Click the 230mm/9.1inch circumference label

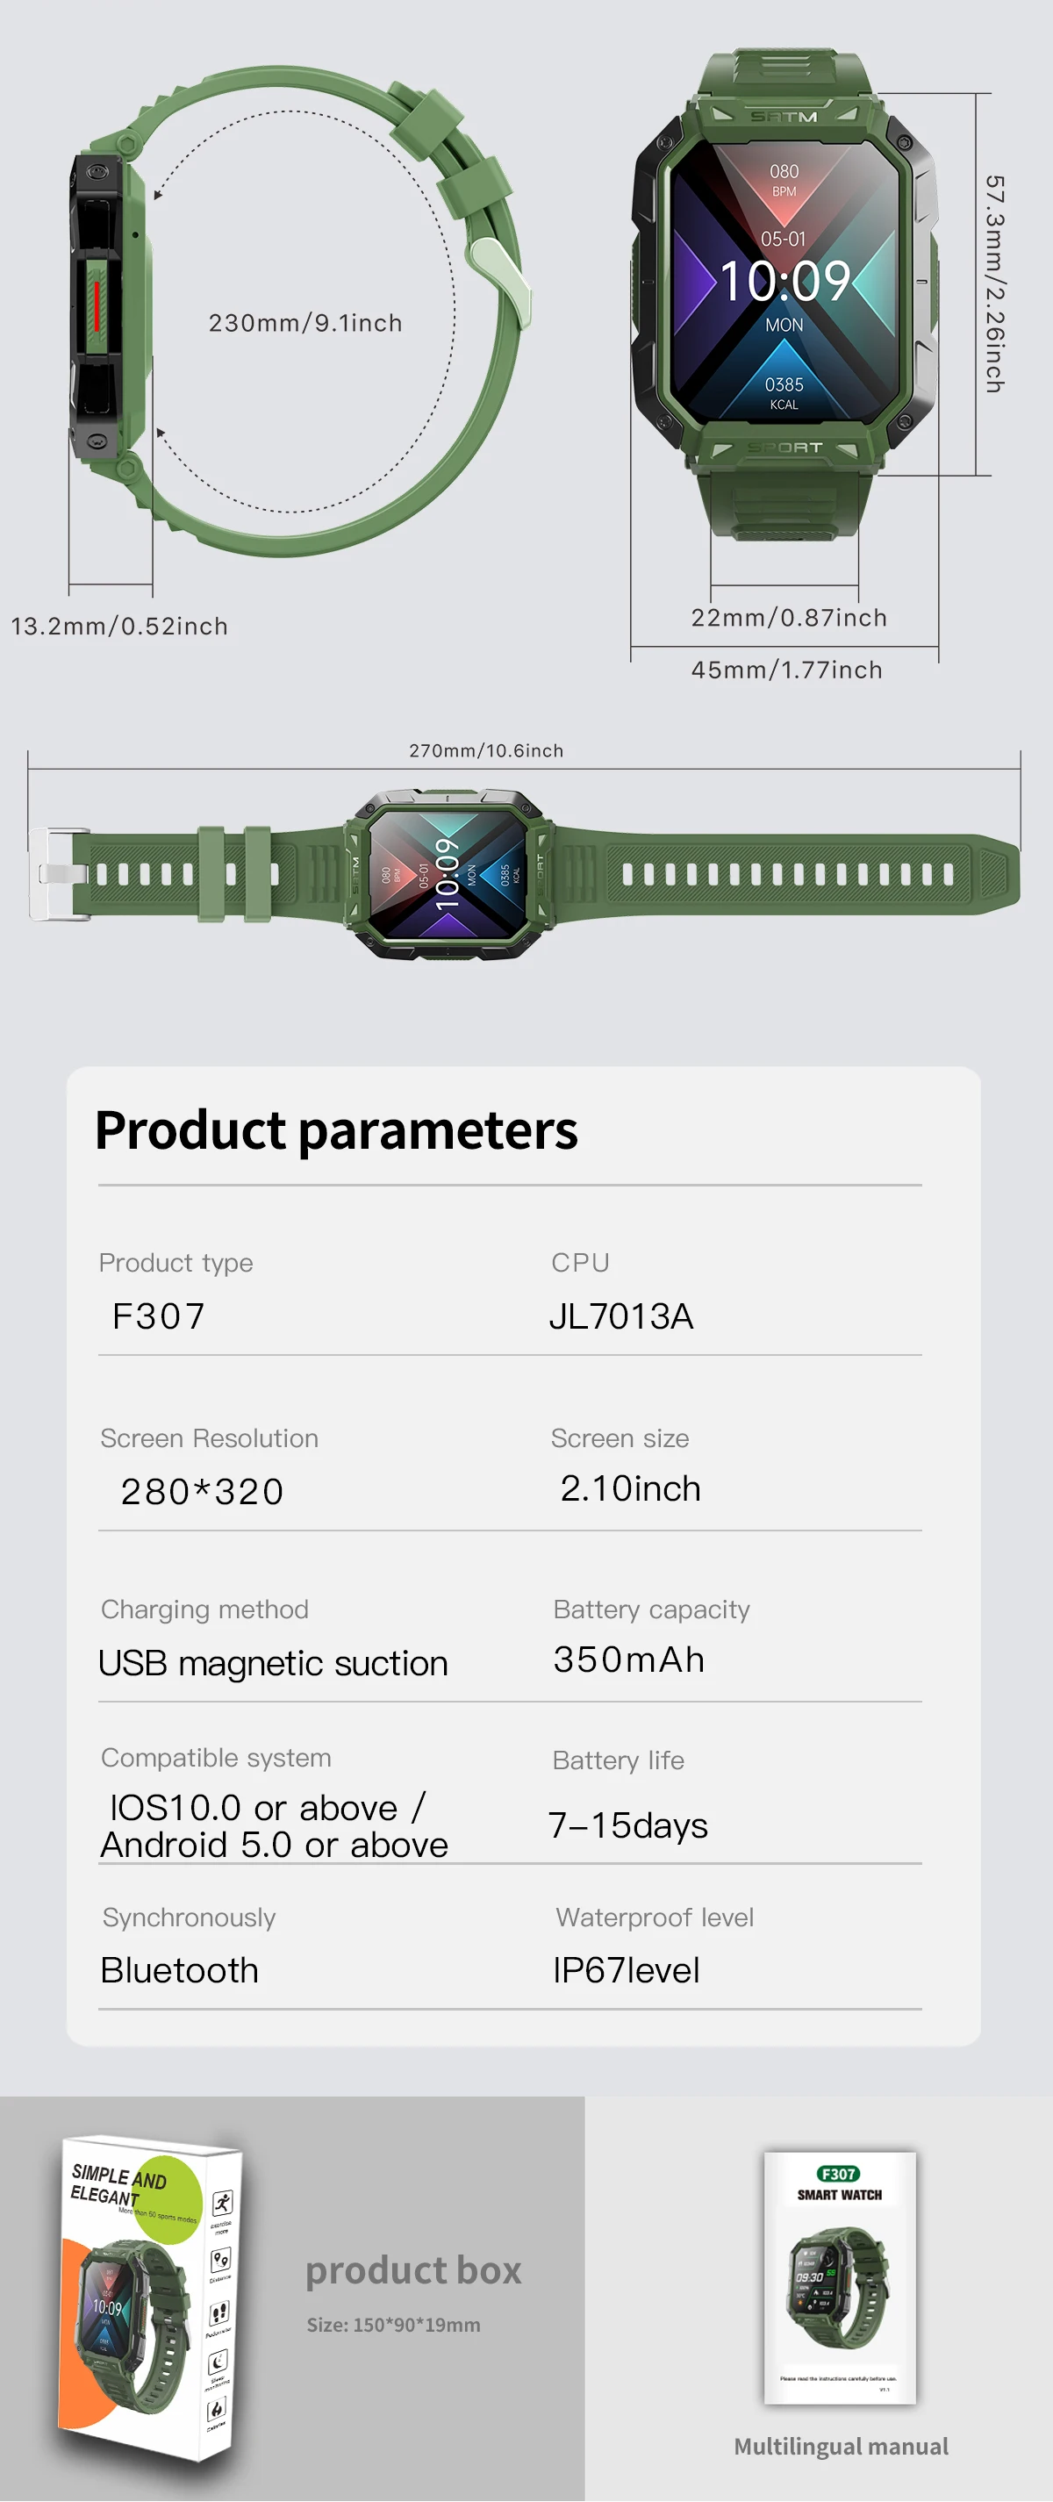[x=305, y=322]
